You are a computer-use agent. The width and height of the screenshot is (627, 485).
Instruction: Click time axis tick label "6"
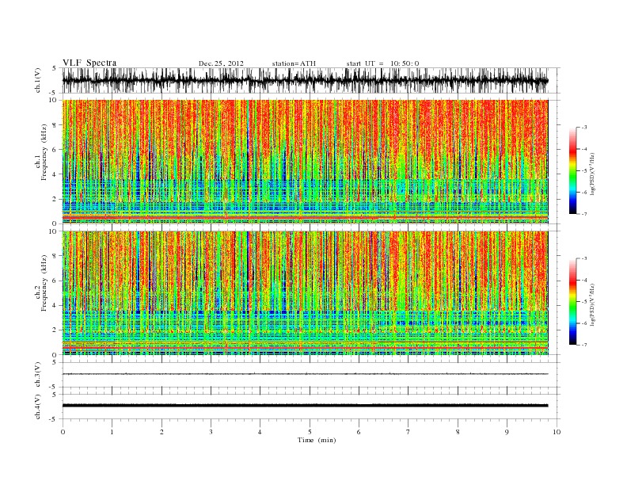click(x=359, y=432)
